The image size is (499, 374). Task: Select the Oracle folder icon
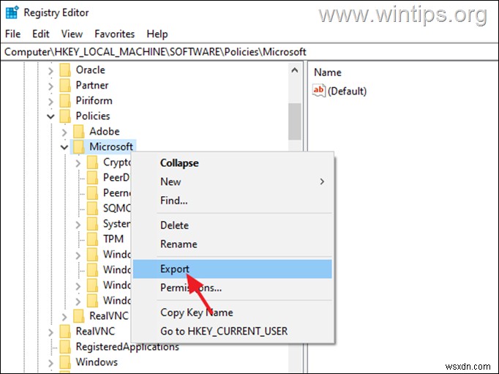coord(65,70)
